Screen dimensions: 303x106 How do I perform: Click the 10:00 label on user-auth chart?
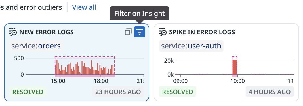237,81
